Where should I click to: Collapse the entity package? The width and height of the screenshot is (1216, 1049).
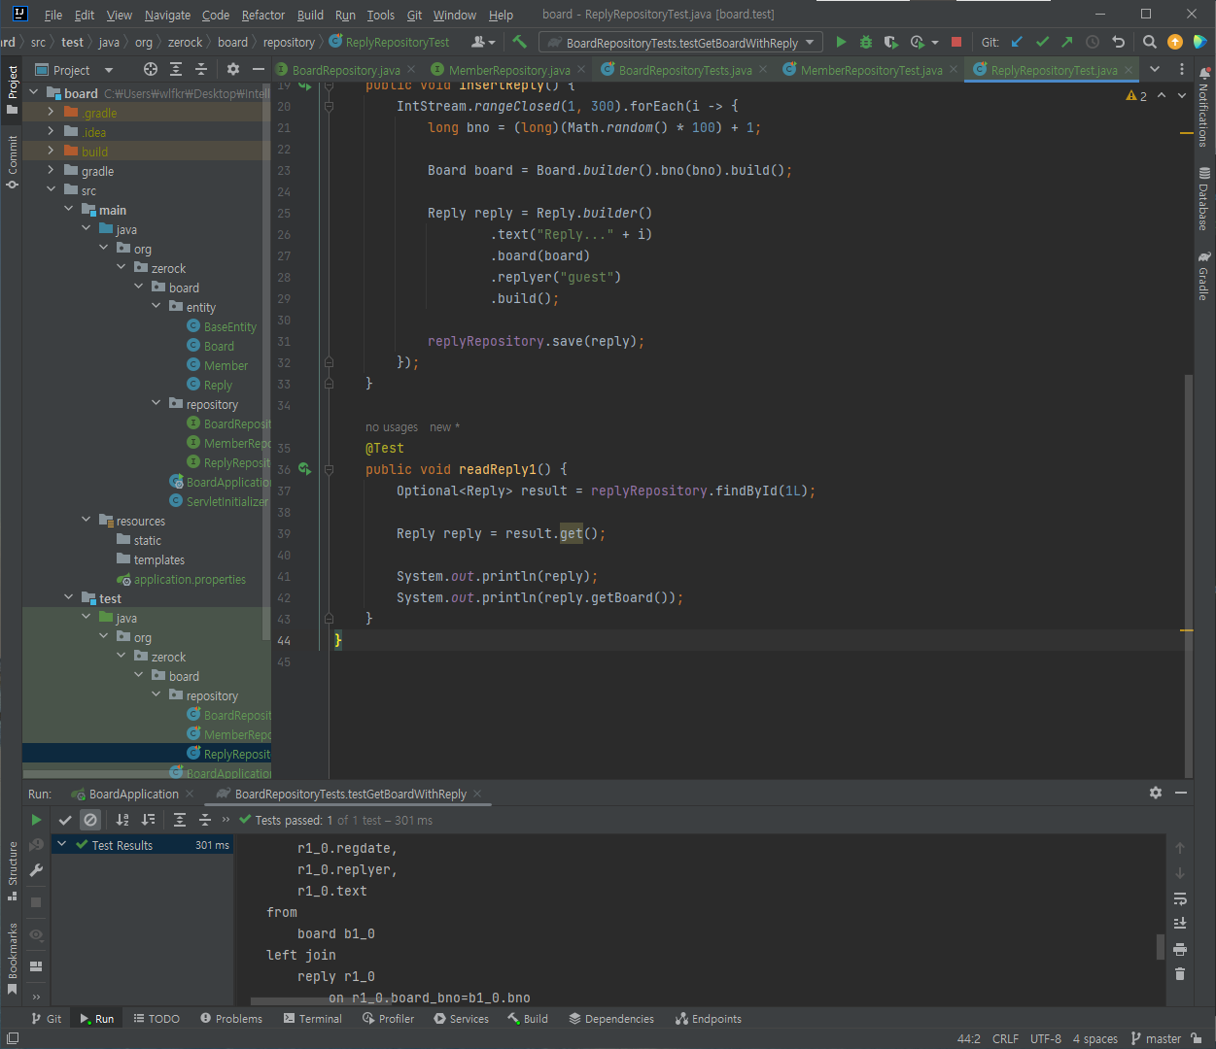tap(156, 307)
